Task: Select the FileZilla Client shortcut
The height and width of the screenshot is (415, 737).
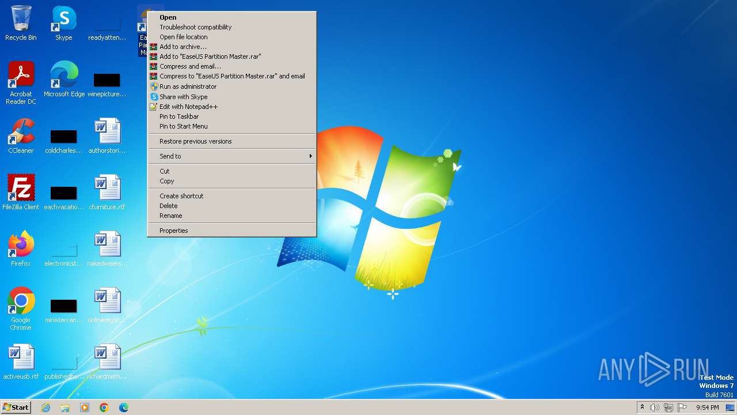Action: point(21,193)
